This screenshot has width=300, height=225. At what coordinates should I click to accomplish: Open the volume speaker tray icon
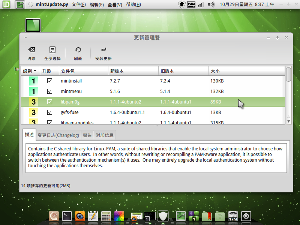pyautogui.click(x=211, y=4)
